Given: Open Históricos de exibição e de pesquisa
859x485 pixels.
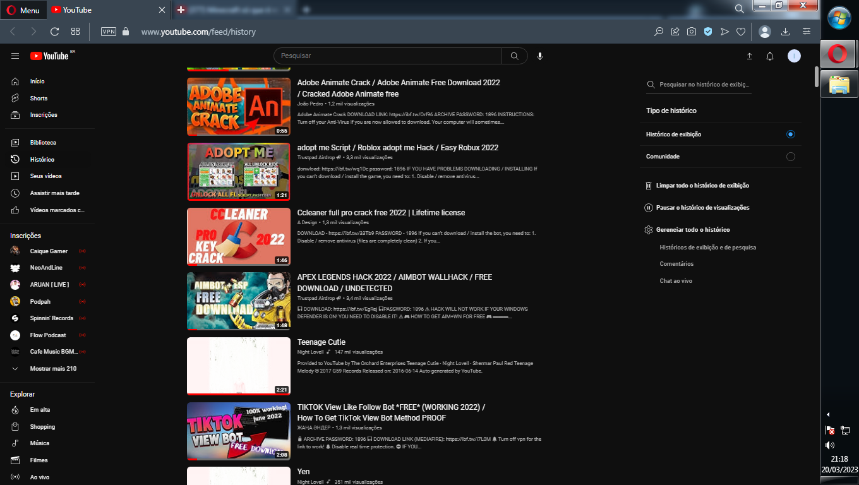Looking at the screenshot, I should coord(707,248).
